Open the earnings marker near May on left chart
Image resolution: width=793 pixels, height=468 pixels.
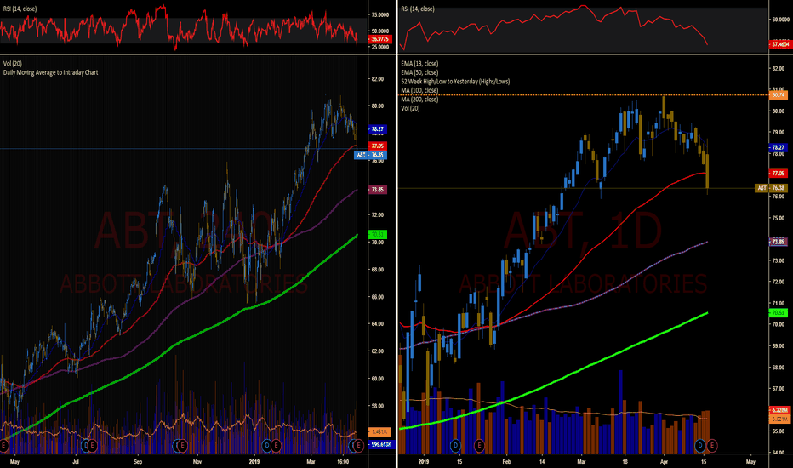[3, 446]
